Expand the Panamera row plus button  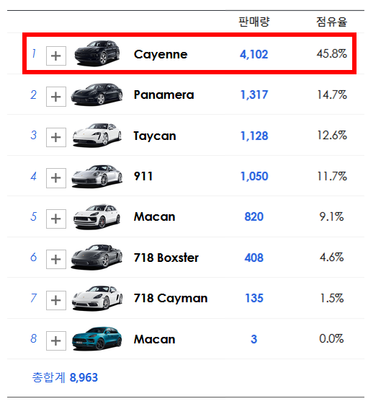56,97
